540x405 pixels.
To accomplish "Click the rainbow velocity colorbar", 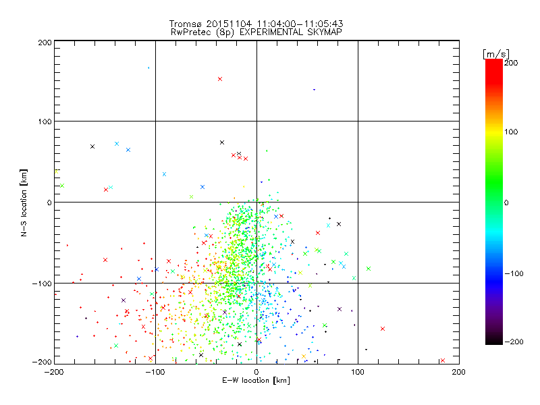I will click(494, 202).
